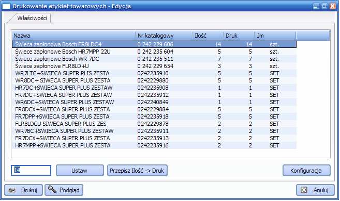340x201 pixels.
Task: Click catalog number 0242235912
Action: click(x=153, y=95)
